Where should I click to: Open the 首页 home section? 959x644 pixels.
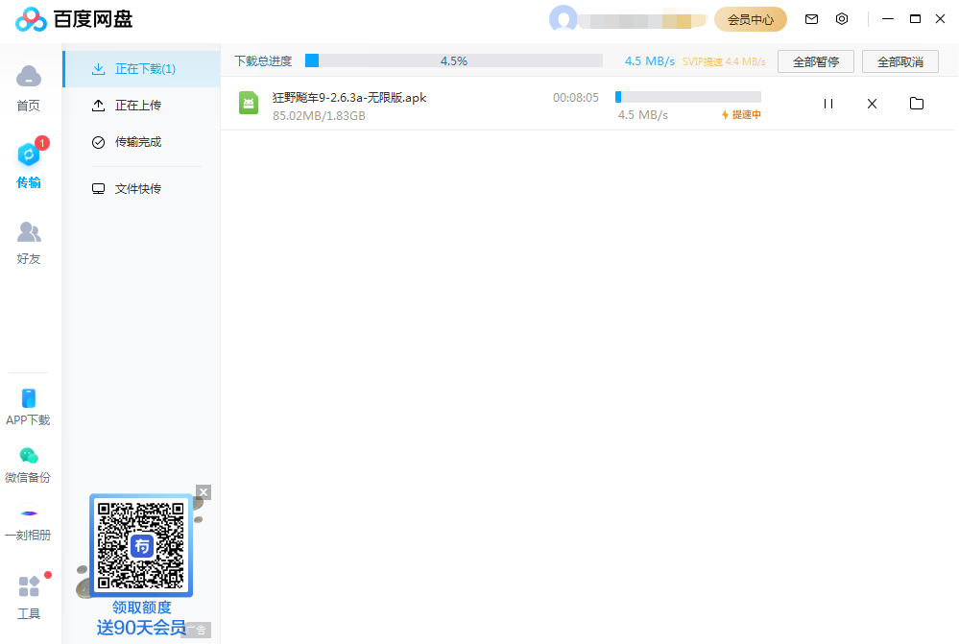(29, 86)
